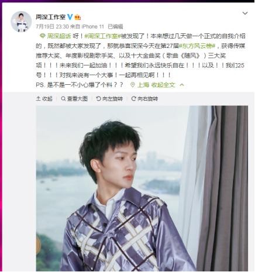The image size is (255, 272).
Task: Collapse the post with 收起全文
Action: 163,85
